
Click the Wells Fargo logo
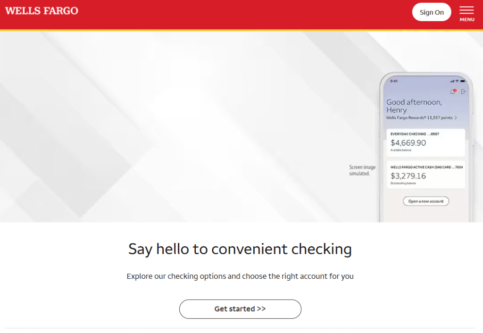pos(42,11)
